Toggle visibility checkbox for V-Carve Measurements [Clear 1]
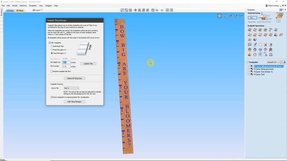Image resolution: width=287 pixels, height=161 pixels. coord(249,67)
